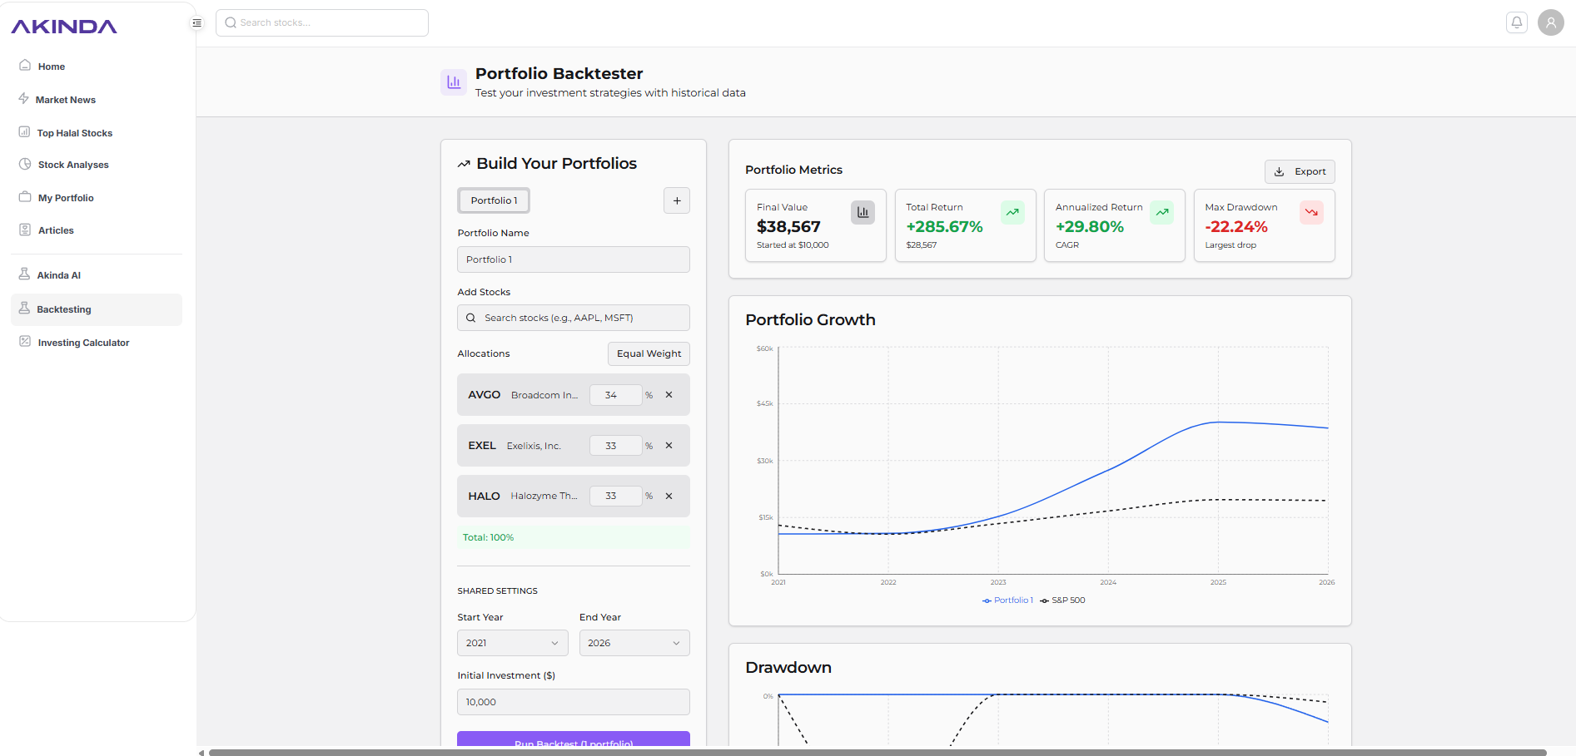Click the +29.80% annualized return value
Image resolution: width=1576 pixels, height=756 pixels.
(1090, 227)
